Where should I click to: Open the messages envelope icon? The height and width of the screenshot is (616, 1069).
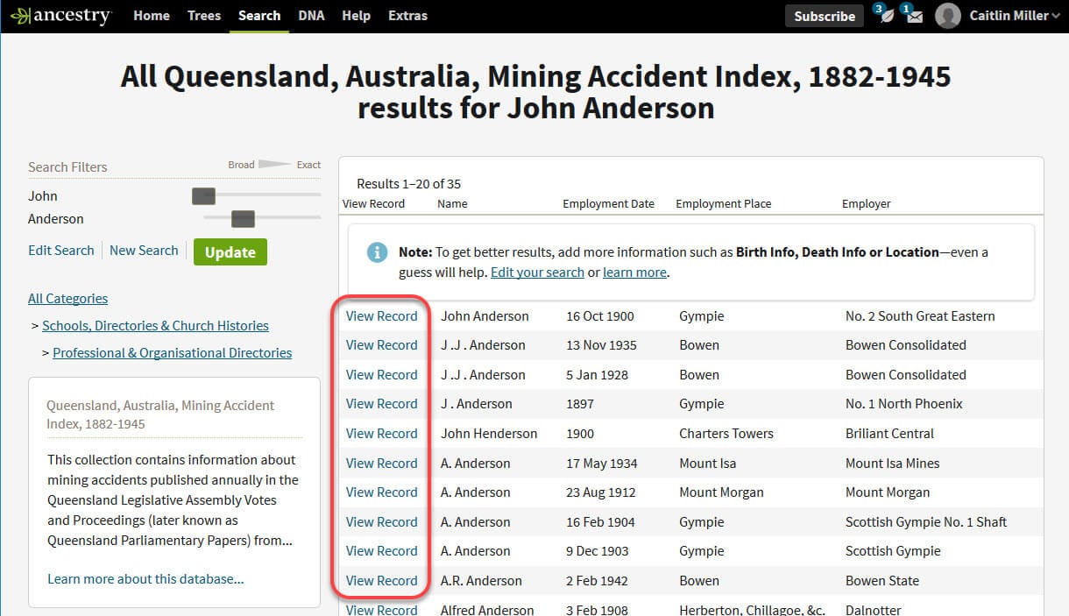click(x=914, y=17)
